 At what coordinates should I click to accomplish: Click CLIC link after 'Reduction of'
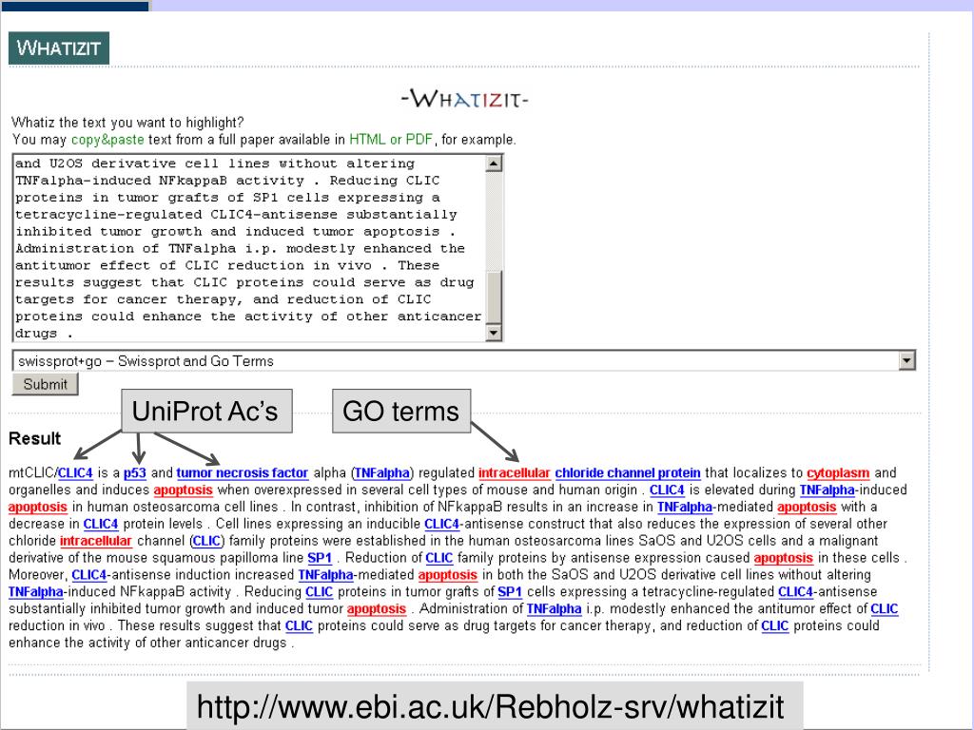coord(439,557)
